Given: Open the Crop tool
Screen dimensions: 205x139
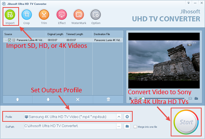Looking at the screenshot, I should 26,15.
